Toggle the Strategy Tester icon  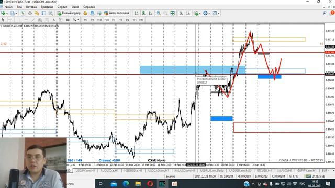pos(51,13)
